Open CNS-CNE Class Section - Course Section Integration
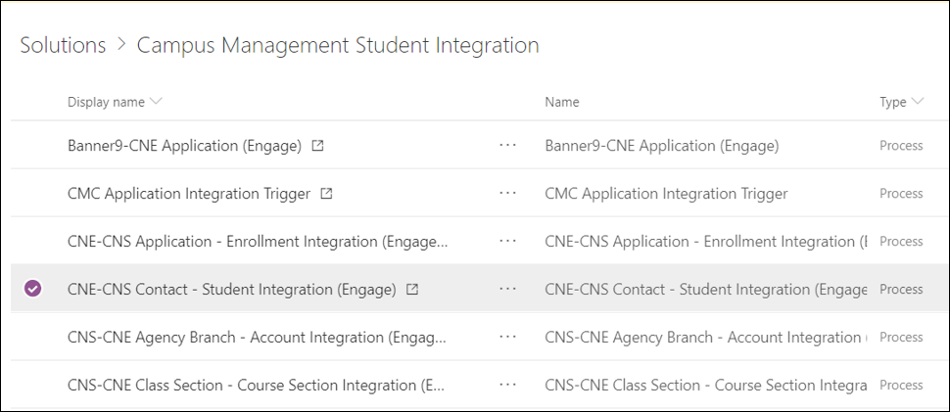The image size is (950, 412). point(258,386)
